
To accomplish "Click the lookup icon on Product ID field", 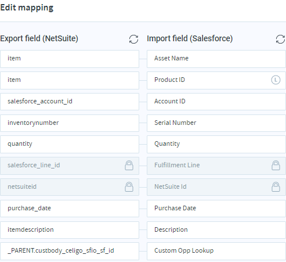I will 276,80.
